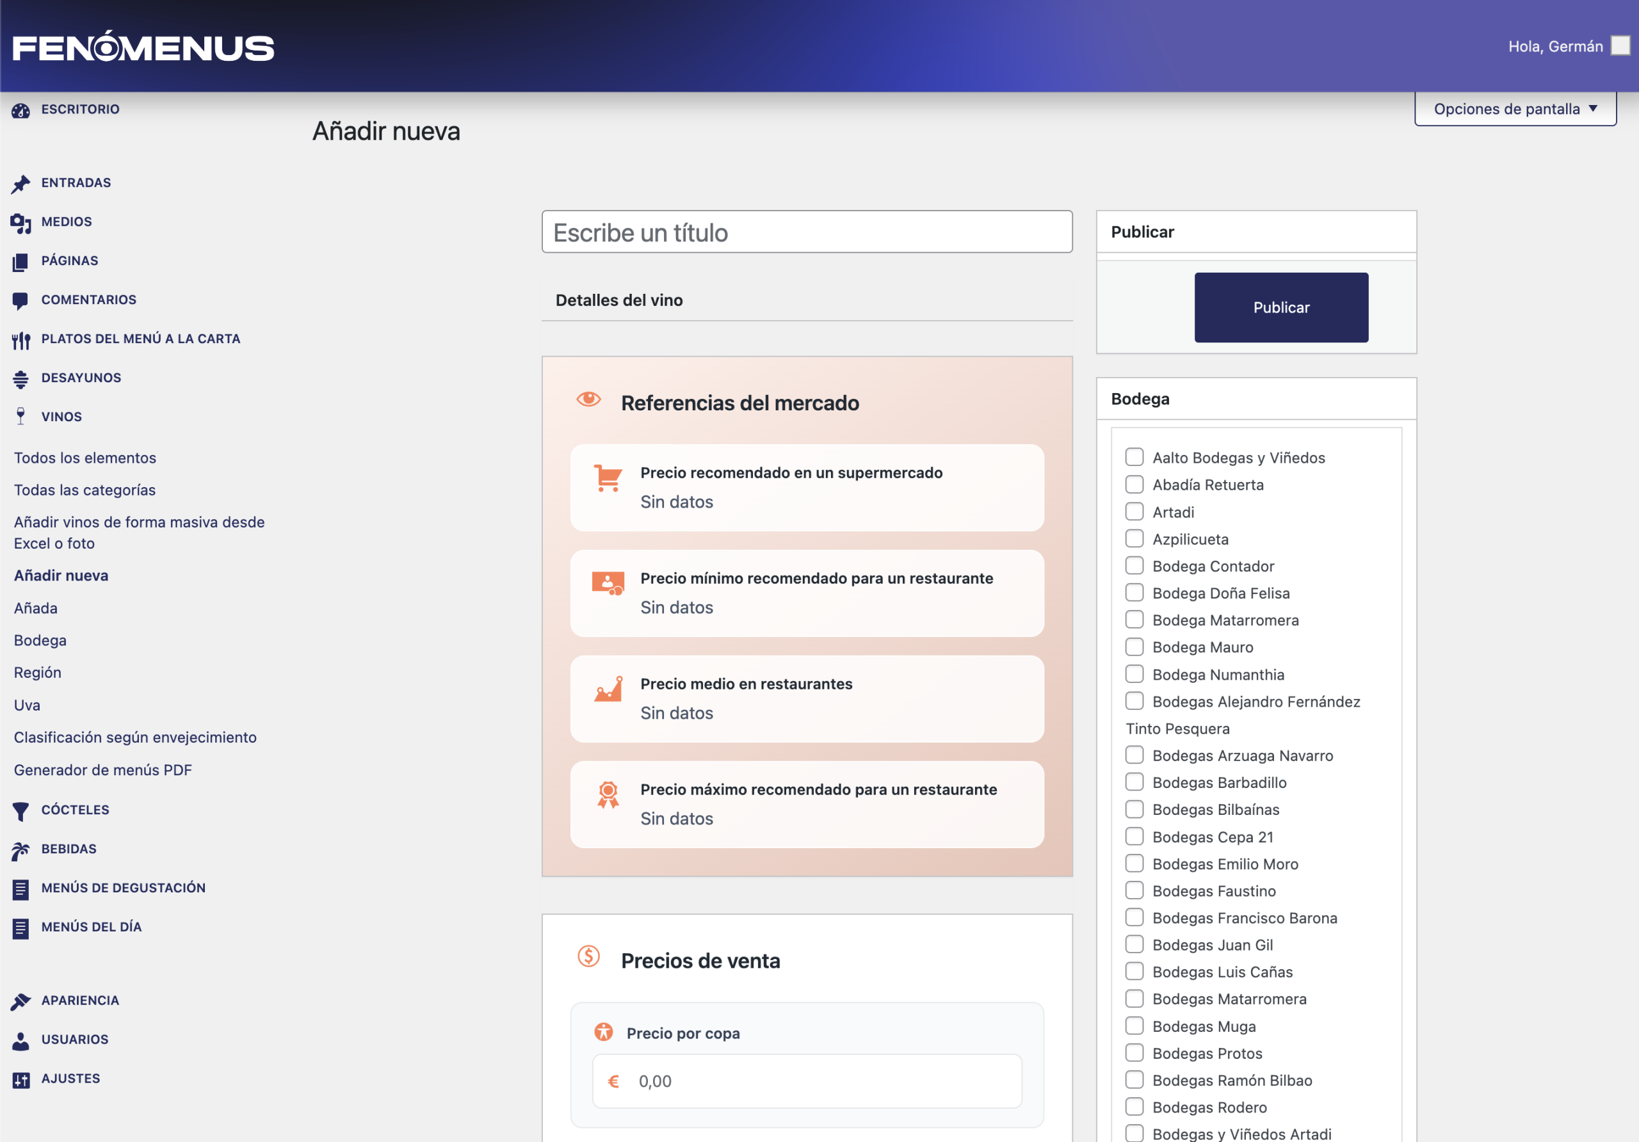This screenshot has height=1142, width=1639.
Task: Open the Usuarios menu item
Action: point(75,1039)
